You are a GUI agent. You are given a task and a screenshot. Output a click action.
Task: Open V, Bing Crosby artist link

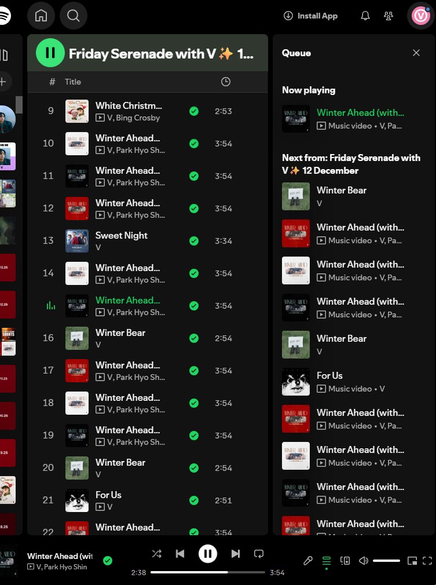click(133, 118)
